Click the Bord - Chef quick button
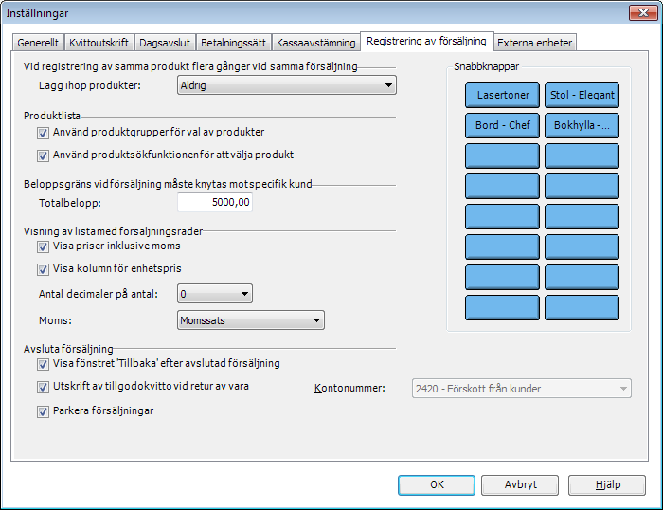 [x=502, y=126]
